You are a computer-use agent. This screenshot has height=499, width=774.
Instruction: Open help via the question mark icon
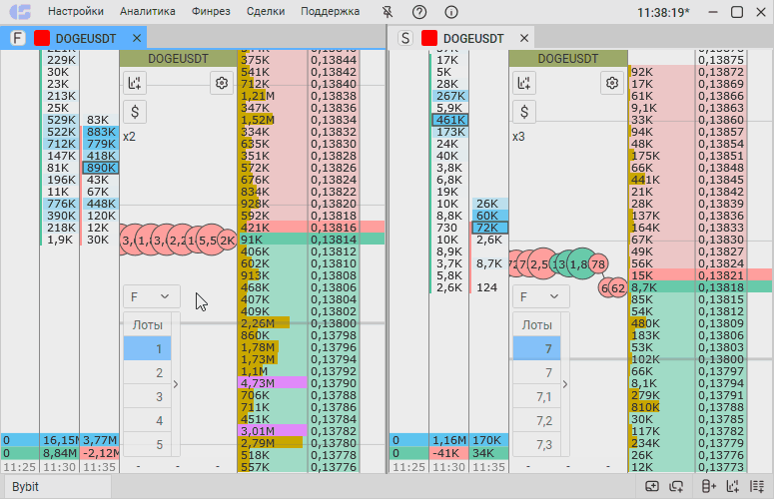coord(419,12)
